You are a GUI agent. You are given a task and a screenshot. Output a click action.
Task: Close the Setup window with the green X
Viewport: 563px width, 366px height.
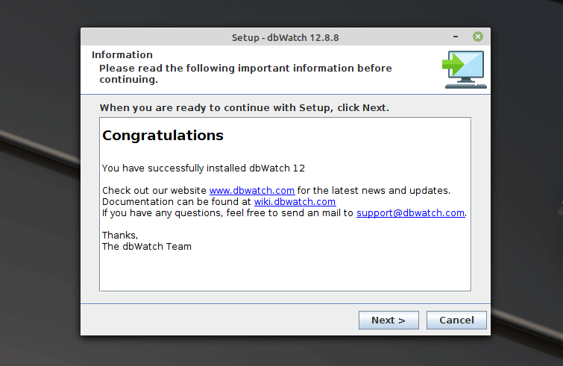click(x=477, y=37)
